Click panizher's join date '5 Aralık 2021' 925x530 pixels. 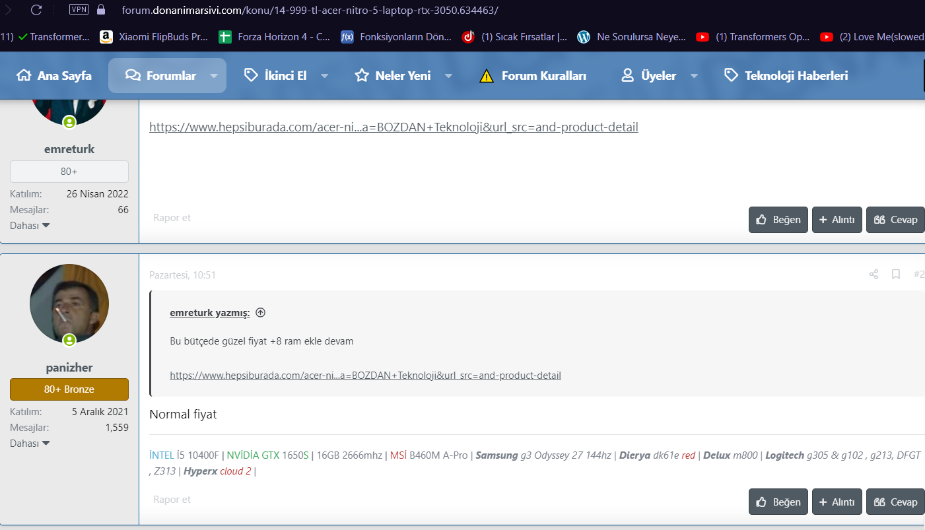pos(100,412)
